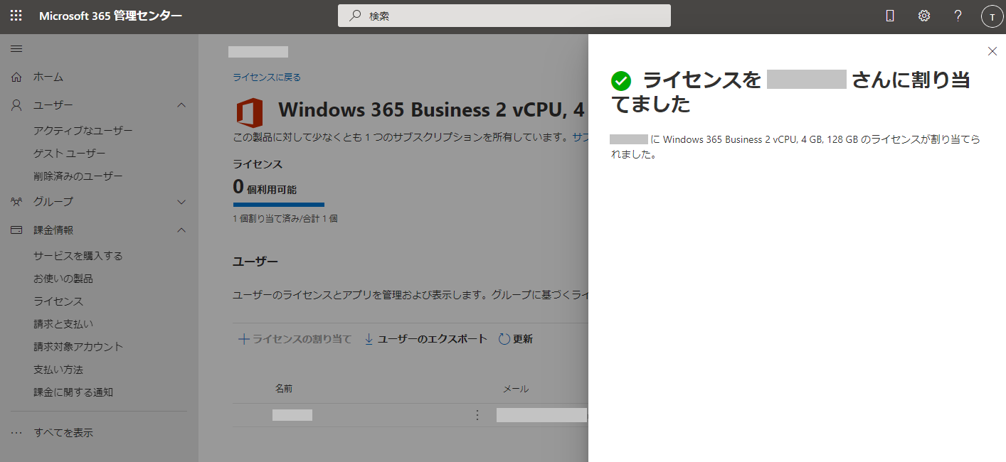1006x462 pixels.
Task: Click the download arrow export icon
Action: click(369, 339)
